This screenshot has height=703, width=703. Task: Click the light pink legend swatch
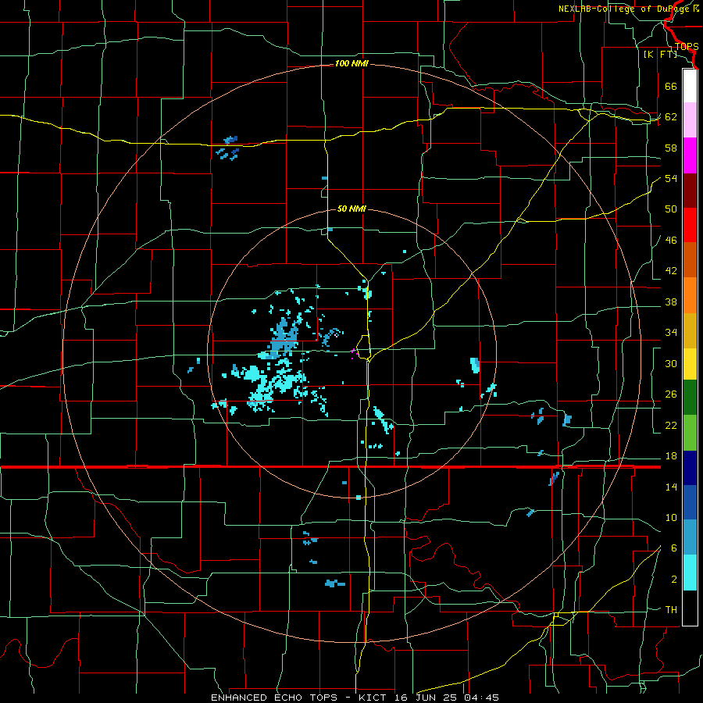pyautogui.click(x=690, y=120)
